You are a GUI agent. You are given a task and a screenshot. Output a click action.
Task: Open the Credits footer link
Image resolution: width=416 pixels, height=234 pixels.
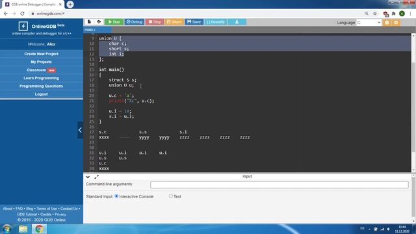(46, 214)
